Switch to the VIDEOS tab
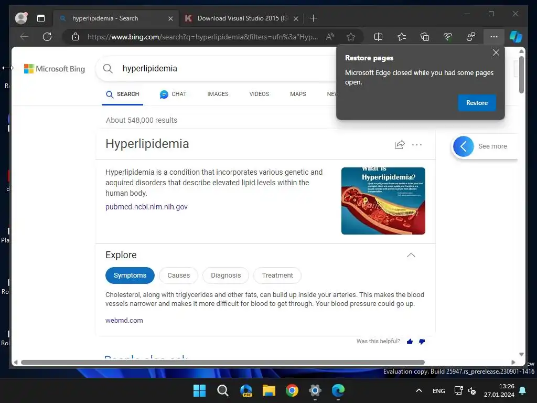This screenshot has height=403, width=537. (x=259, y=94)
